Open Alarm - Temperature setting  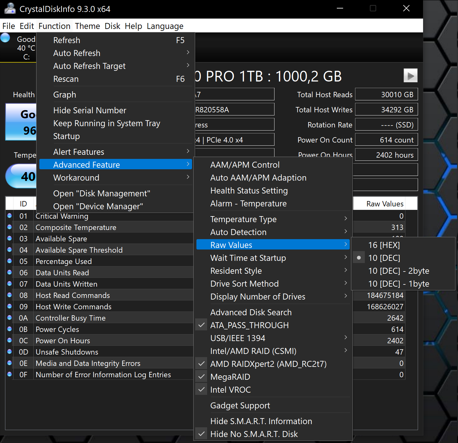pyautogui.click(x=273, y=203)
